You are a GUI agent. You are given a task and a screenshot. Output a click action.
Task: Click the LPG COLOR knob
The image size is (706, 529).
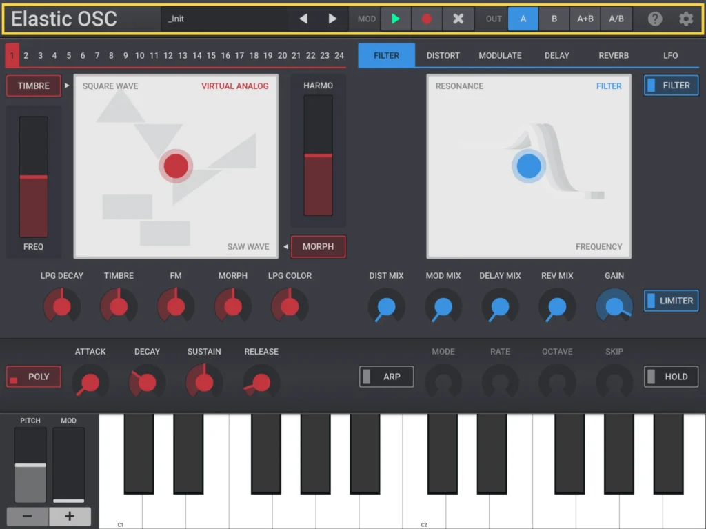tap(290, 306)
